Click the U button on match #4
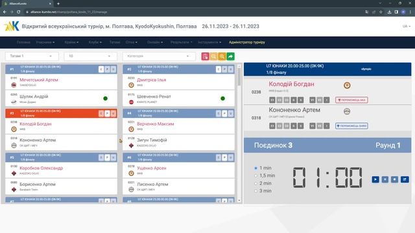This screenshot has height=233, width=415. click(x=231, y=113)
